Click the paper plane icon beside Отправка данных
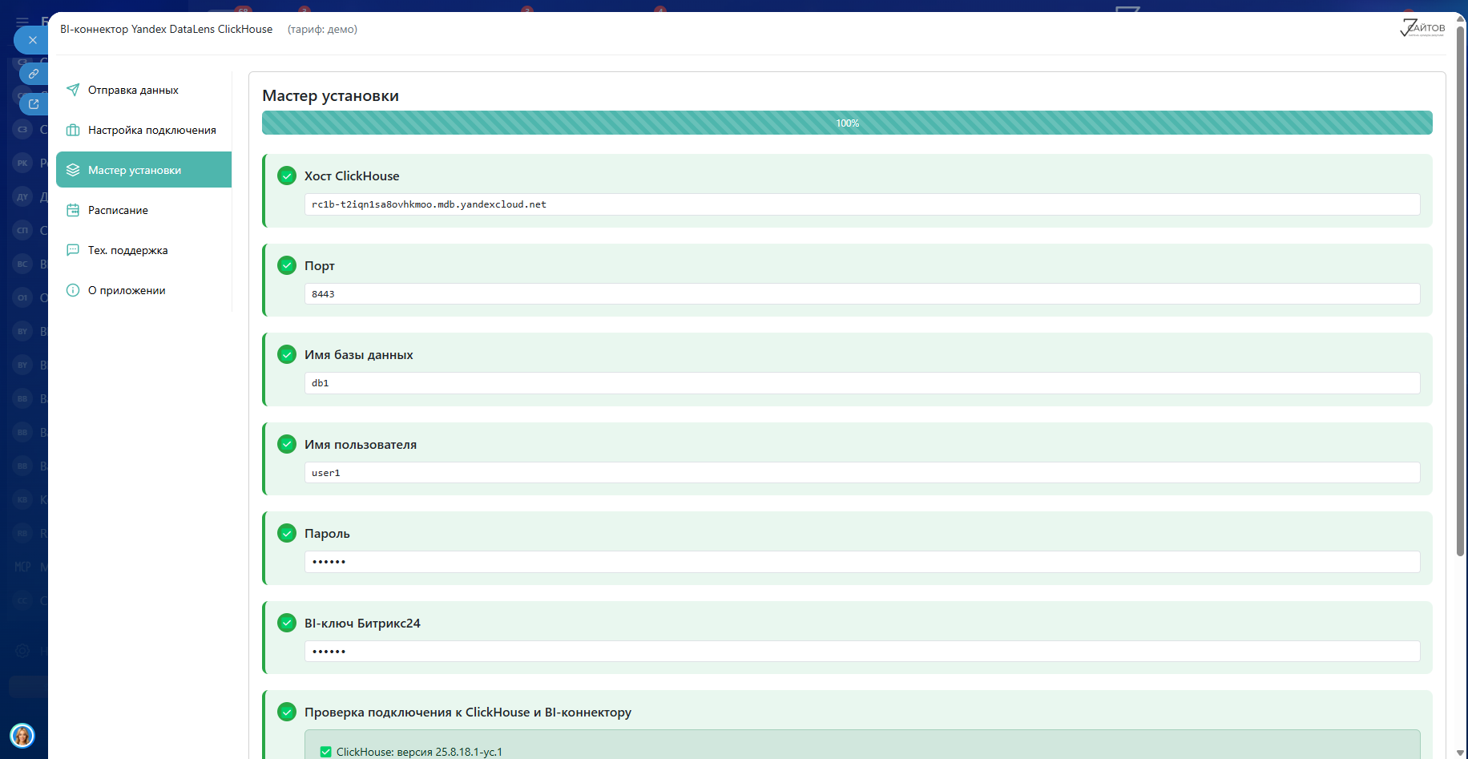Screen dimensions: 1468x759 pyautogui.click(x=73, y=90)
